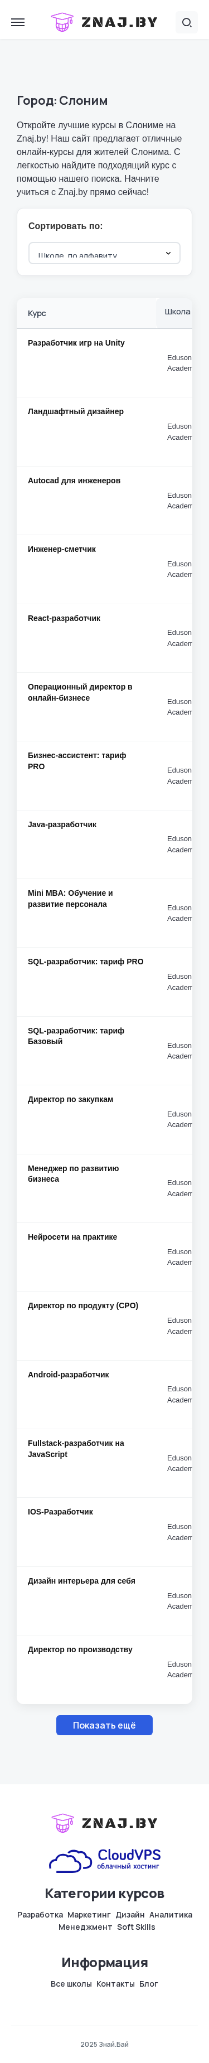
Task: Open the CloudVPS hosting banner
Action: coord(104,1859)
